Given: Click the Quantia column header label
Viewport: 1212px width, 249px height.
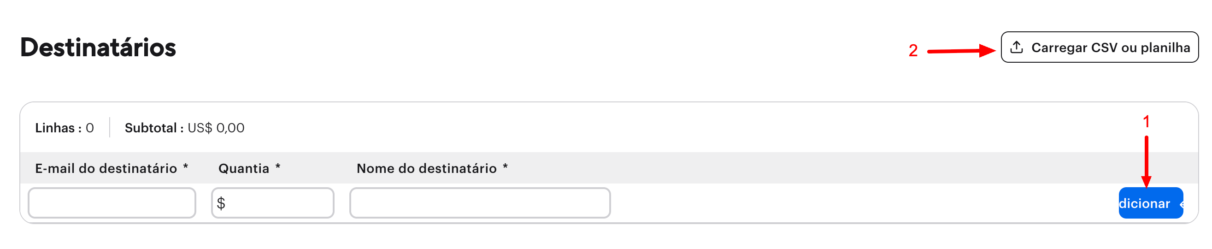Looking at the screenshot, I should point(244,168).
